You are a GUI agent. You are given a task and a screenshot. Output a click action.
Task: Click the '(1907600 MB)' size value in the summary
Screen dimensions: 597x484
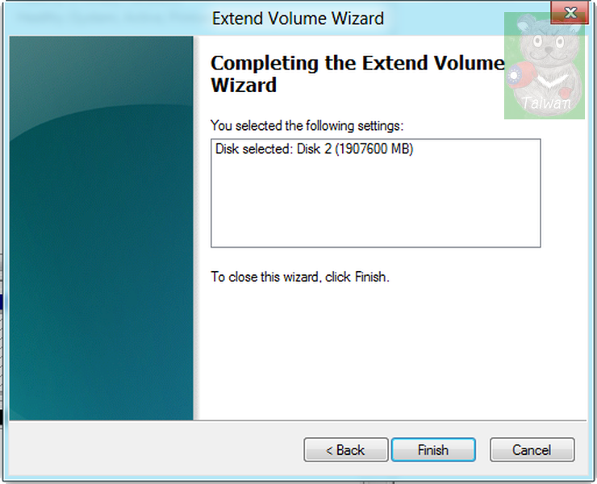pyautogui.click(x=374, y=149)
